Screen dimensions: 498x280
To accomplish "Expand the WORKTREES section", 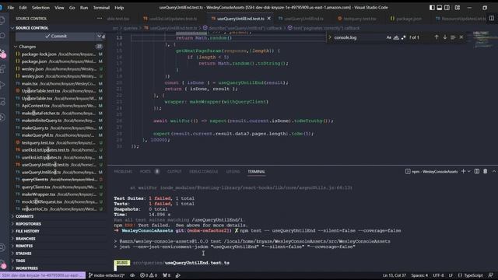I will pos(26,268).
